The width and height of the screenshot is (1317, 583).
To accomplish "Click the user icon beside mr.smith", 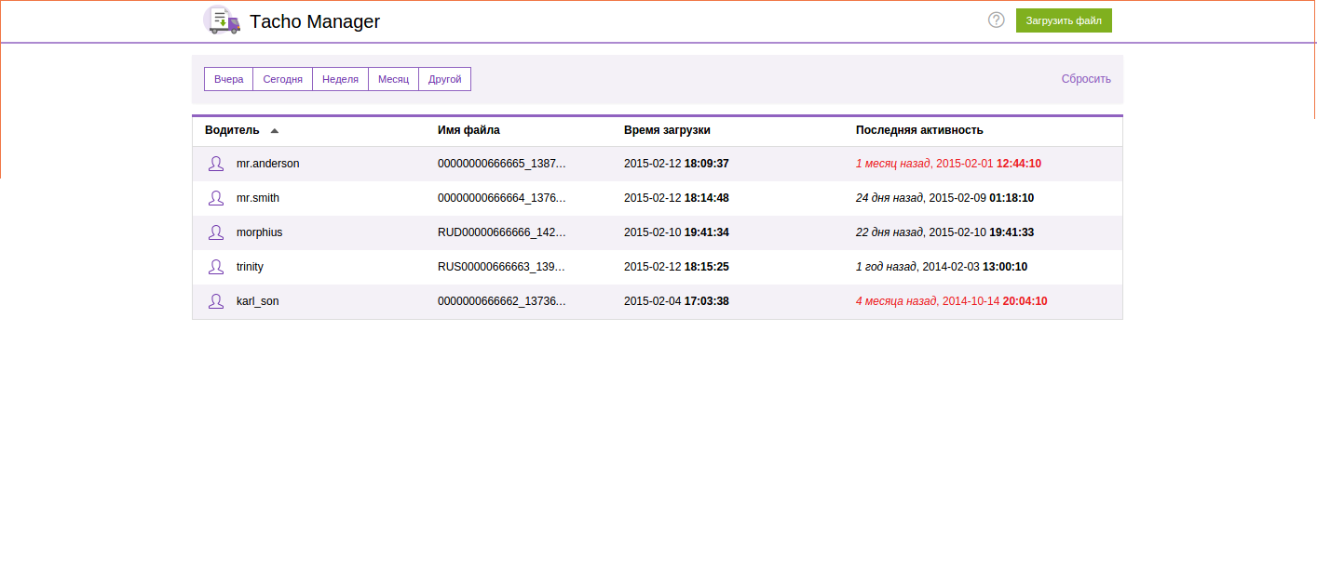I will click(216, 198).
